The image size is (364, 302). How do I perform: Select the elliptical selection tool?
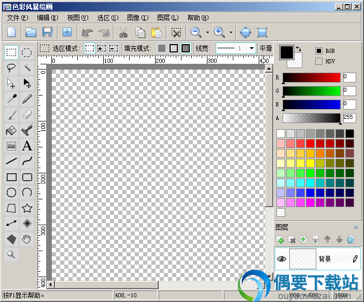[x=26, y=52]
